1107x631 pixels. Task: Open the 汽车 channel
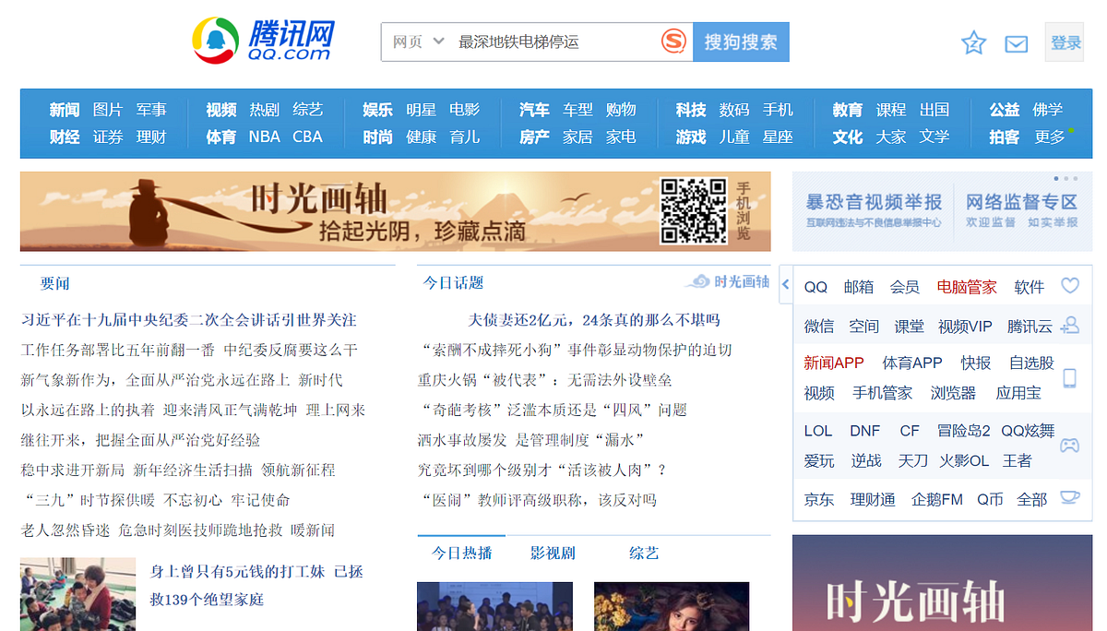[534, 110]
